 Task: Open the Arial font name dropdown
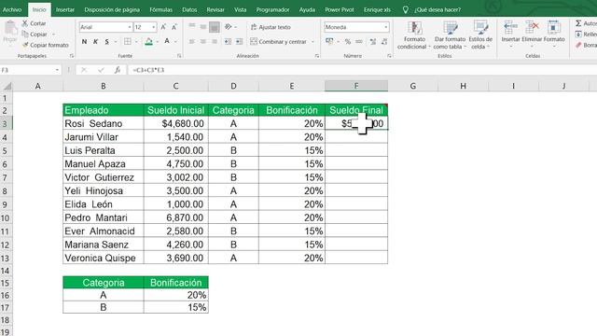[x=130, y=27]
